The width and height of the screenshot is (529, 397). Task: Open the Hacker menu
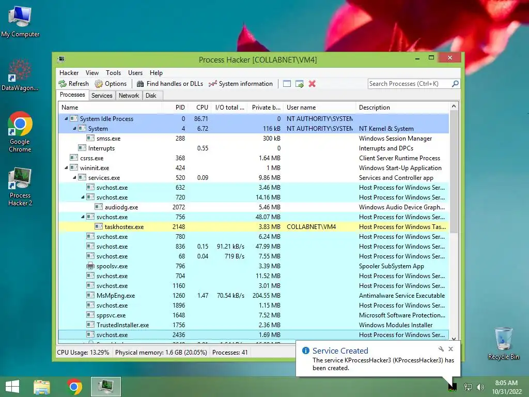tap(69, 72)
